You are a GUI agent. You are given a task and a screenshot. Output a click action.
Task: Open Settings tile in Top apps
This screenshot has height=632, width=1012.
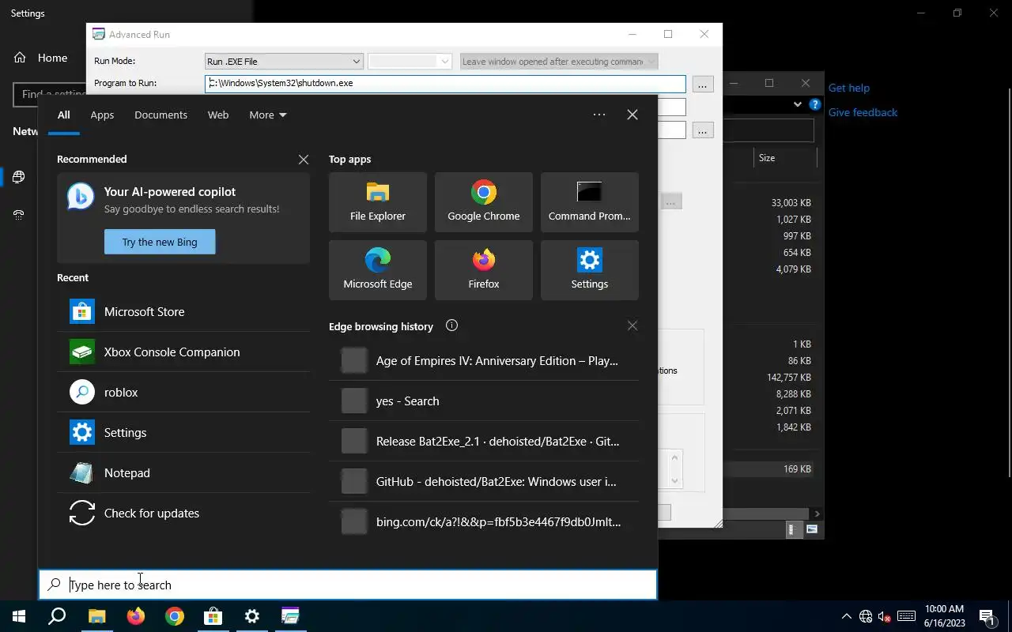pos(590,270)
